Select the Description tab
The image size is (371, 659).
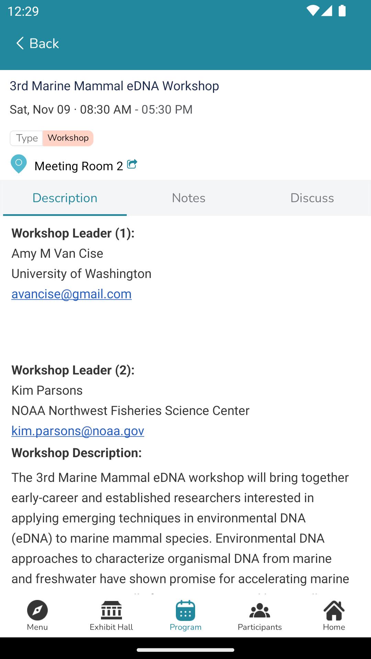[x=65, y=198]
